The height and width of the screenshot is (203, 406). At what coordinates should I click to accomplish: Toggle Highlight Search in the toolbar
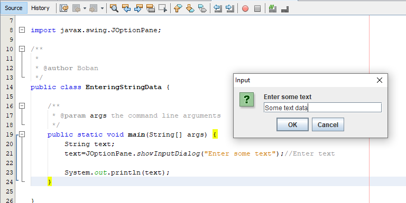[151, 8]
